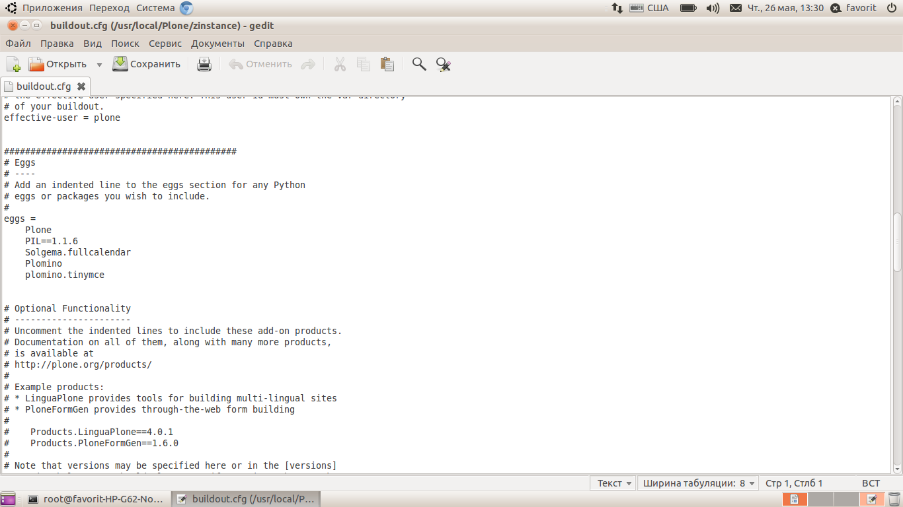Click the # Optional Functionality heading
This screenshot has width=903, height=507.
[67, 308]
